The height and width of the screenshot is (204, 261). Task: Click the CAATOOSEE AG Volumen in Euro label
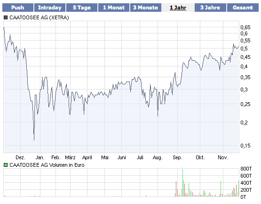[47, 165]
